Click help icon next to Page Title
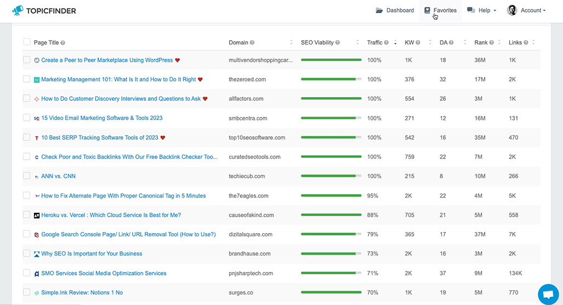This screenshot has height=305, width=563. (63, 43)
